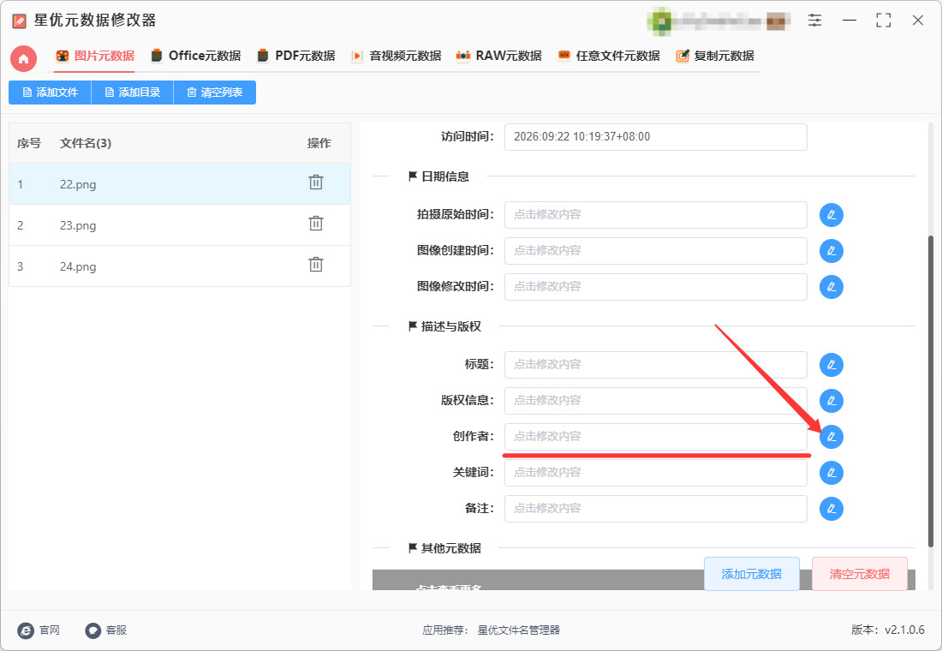Open 客服 support chat icon
Screen dimensions: 942x651
pos(92,630)
